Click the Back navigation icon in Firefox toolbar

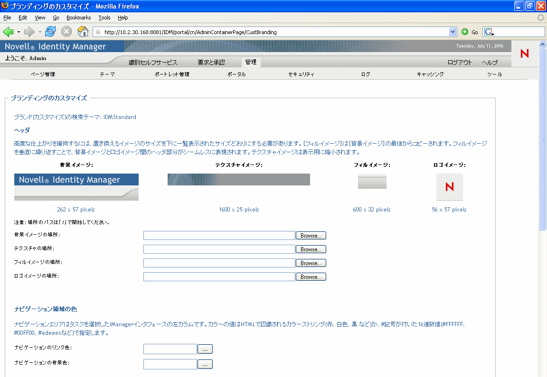pos(8,32)
